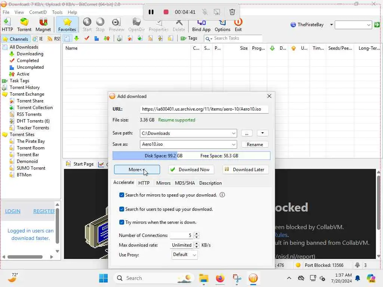The image size is (383, 287).
Task: Click the Windows Start button
Action: coord(103,278)
